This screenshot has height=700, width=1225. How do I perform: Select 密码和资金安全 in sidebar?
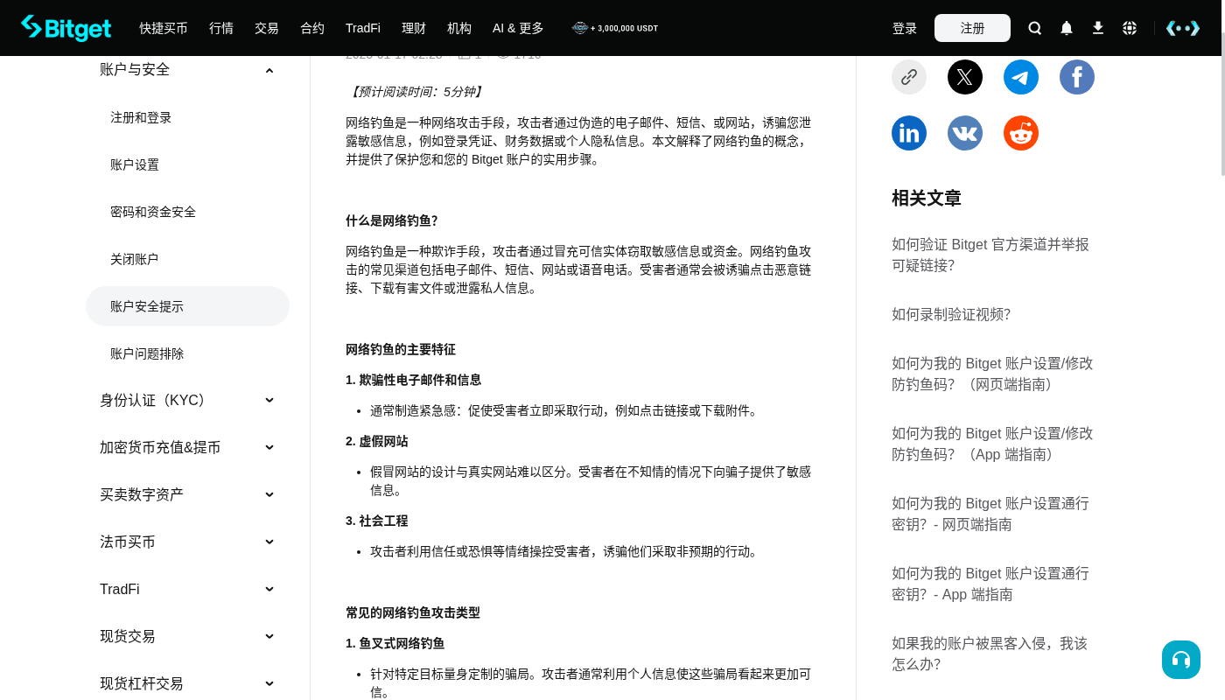[187, 212]
